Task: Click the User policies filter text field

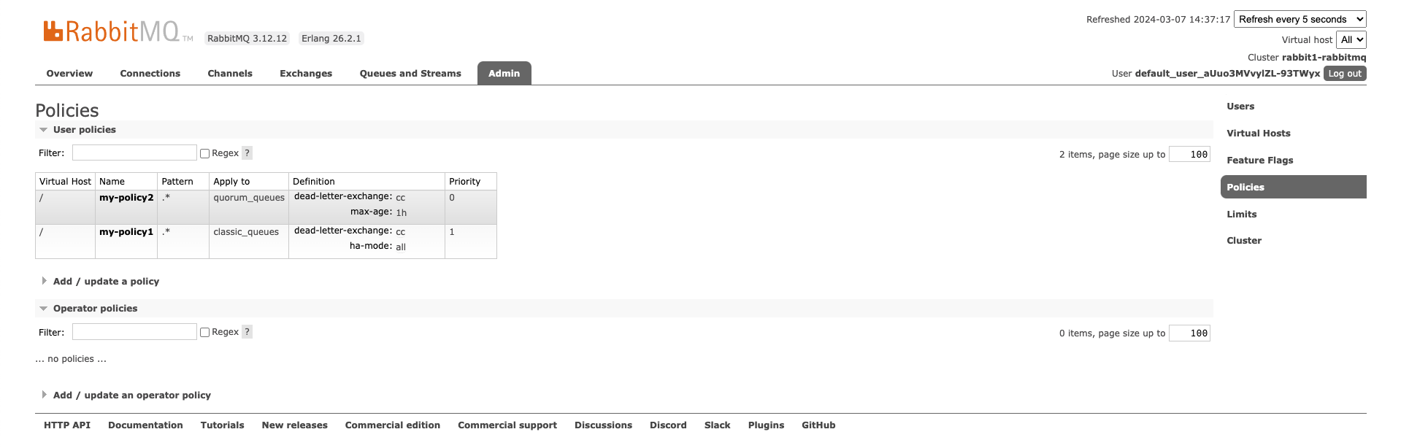Action: 134,153
